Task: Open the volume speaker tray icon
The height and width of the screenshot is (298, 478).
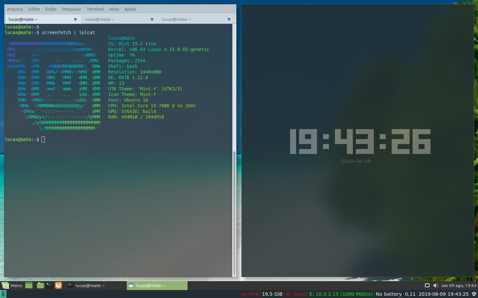Action: 436,285
